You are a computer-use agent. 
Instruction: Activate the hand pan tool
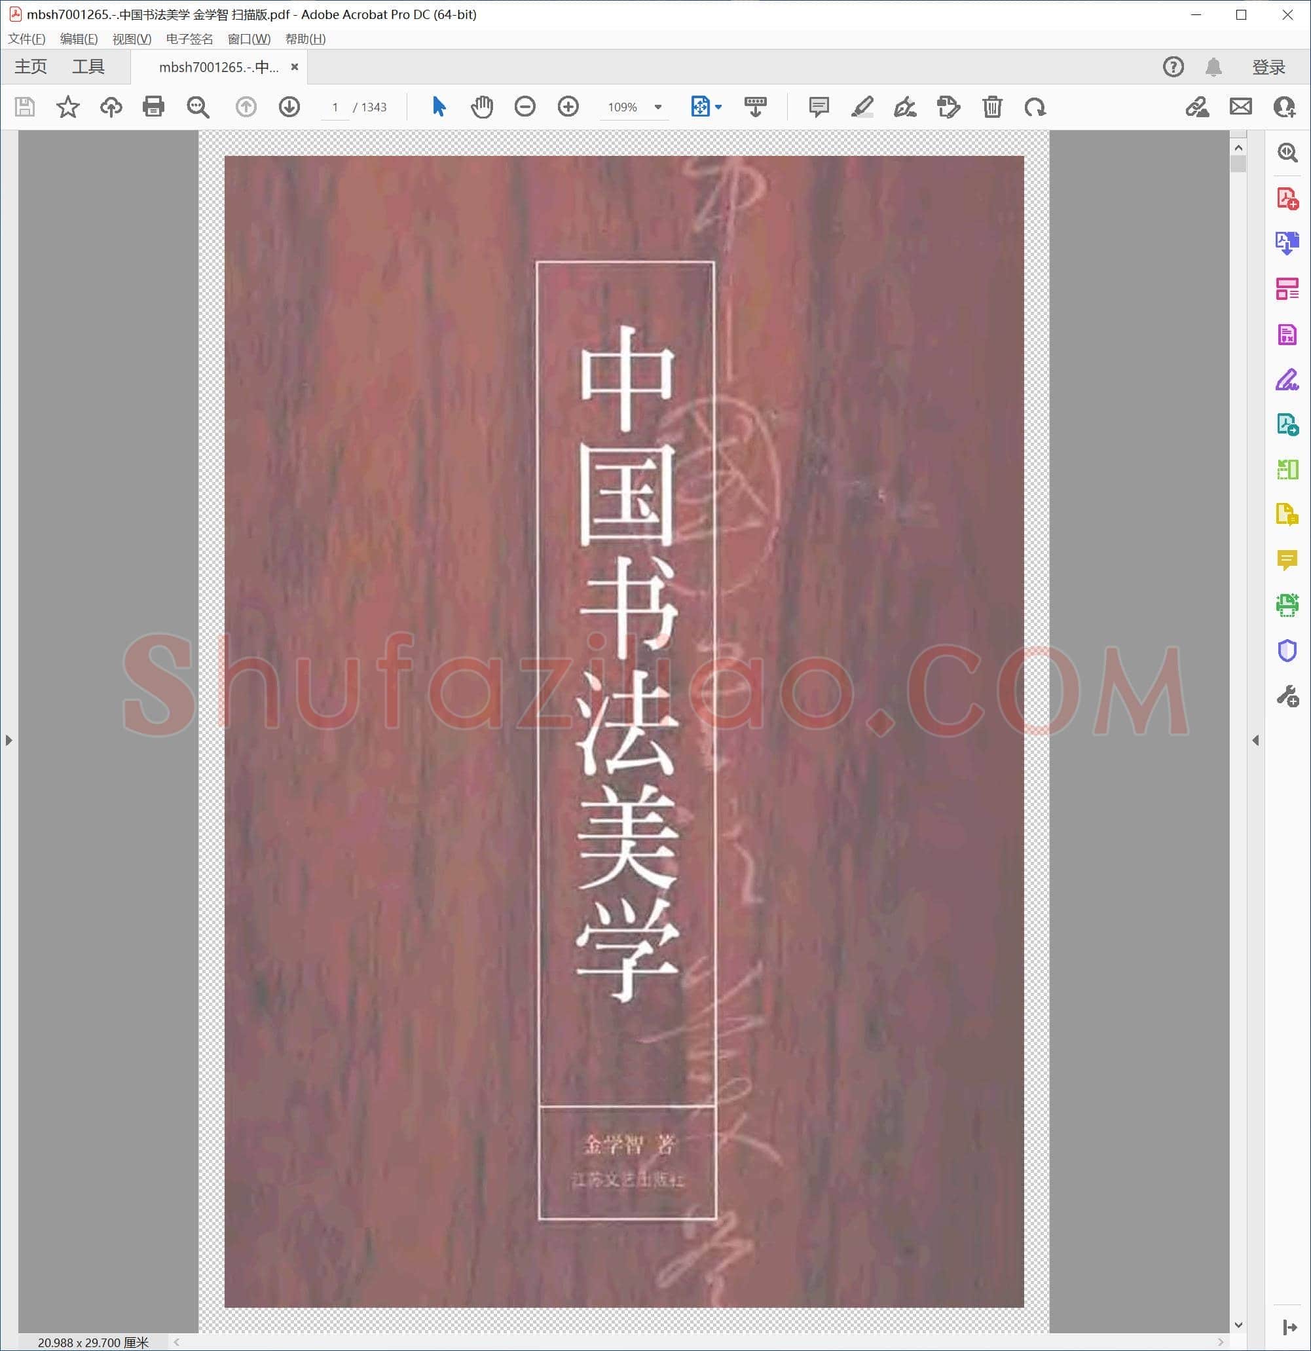coord(482,107)
